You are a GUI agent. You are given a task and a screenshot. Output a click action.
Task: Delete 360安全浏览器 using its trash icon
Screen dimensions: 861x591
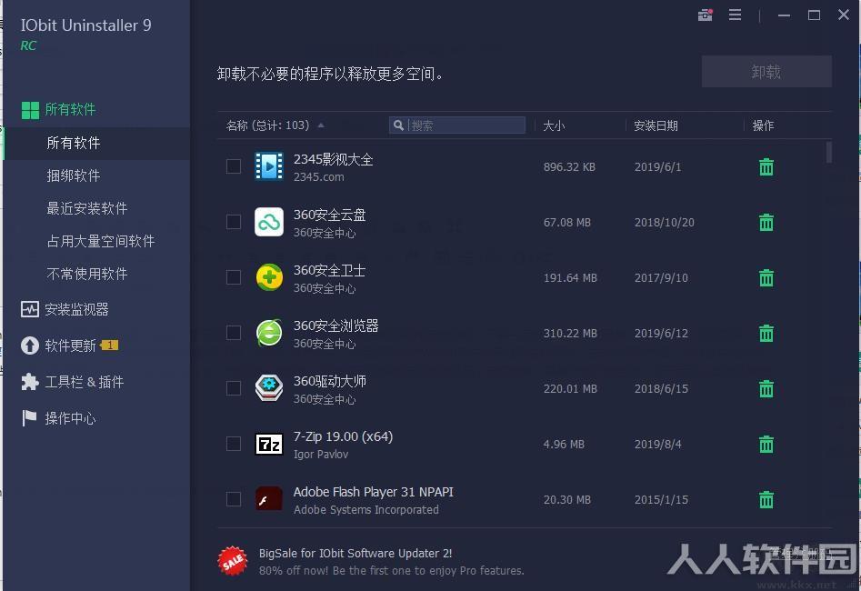766,333
